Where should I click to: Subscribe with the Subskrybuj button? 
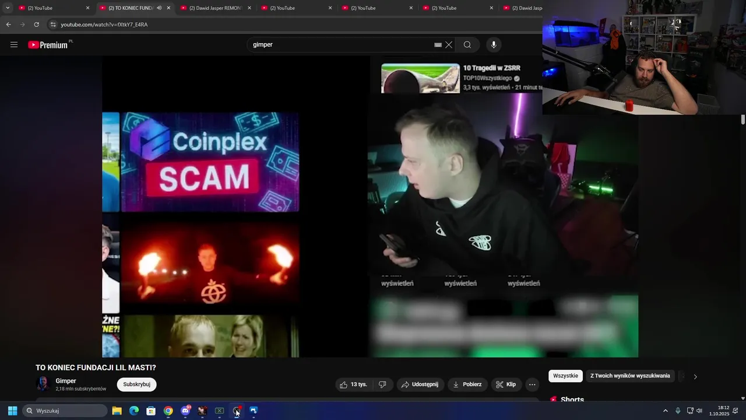136,384
